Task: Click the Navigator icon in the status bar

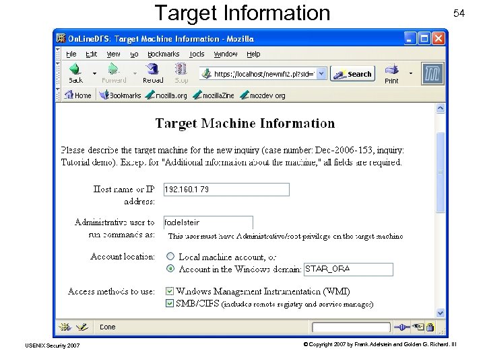Action: [65, 327]
